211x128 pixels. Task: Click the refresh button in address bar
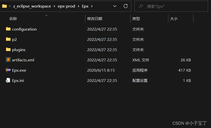[126, 6]
